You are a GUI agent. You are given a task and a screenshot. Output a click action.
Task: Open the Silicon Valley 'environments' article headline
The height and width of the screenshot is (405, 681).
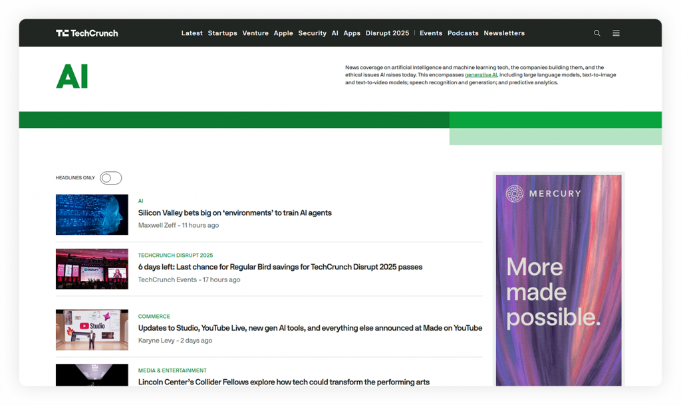pos(235,213)
